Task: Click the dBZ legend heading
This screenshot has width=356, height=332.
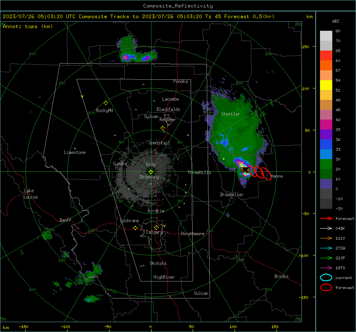Action: click(335, 21)
